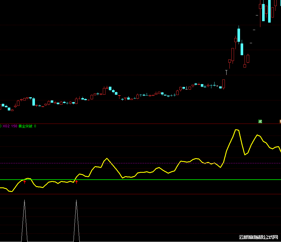Click the tallest cyan candle at top right
This screenshot has width=281, height=242.
pyautogui.click(x=269, y=11)
